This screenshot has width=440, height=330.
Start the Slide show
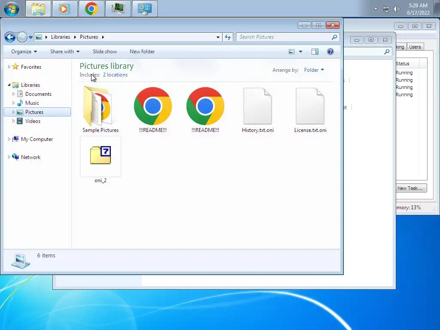click(x=105, y=52)
